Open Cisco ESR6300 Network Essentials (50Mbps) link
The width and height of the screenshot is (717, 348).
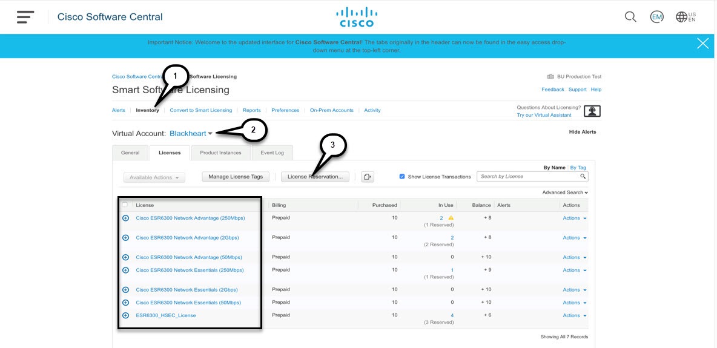[188, 303]
